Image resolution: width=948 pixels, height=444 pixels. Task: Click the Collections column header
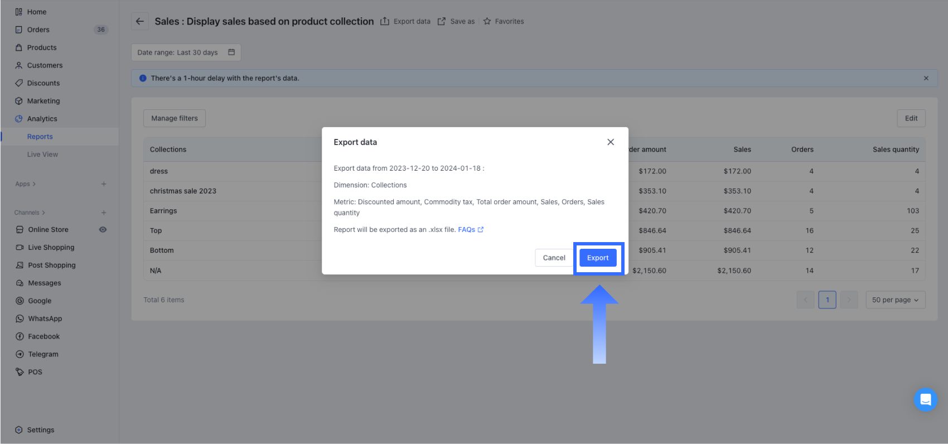[x=168, y=149]
